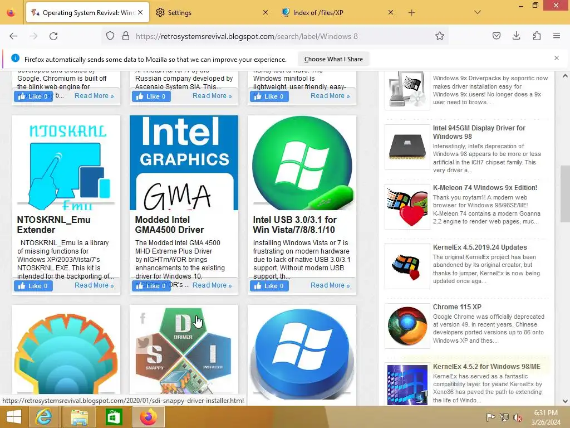Close the Operating System Revival tab
The image size is (570, 428).
click(140, 12)
